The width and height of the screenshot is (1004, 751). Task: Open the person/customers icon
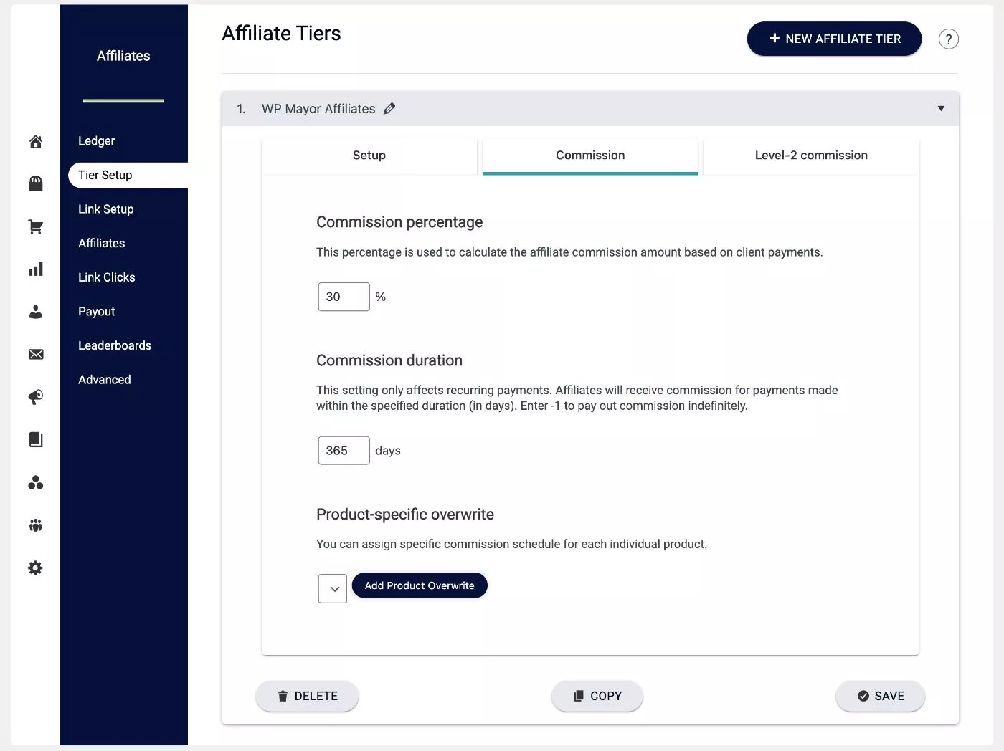[x=35, y=312]
